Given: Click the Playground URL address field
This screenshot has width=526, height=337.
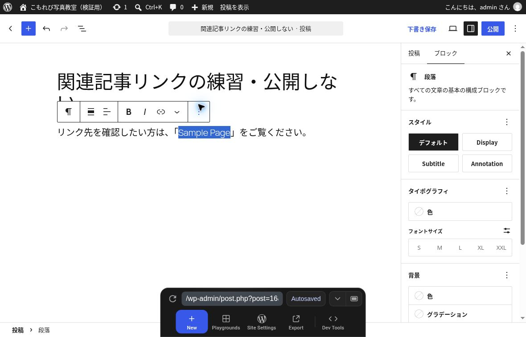Looking at the screenshot, I should [232, 299].
